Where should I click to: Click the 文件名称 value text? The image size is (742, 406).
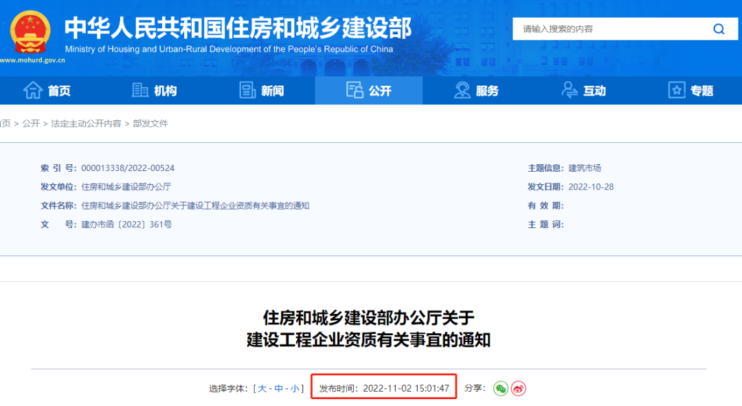[195, 206]
